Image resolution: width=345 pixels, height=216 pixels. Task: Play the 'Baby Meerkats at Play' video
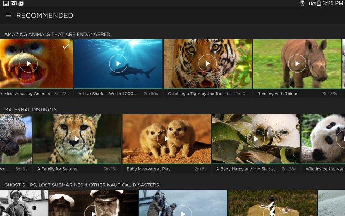pos(166,139)
